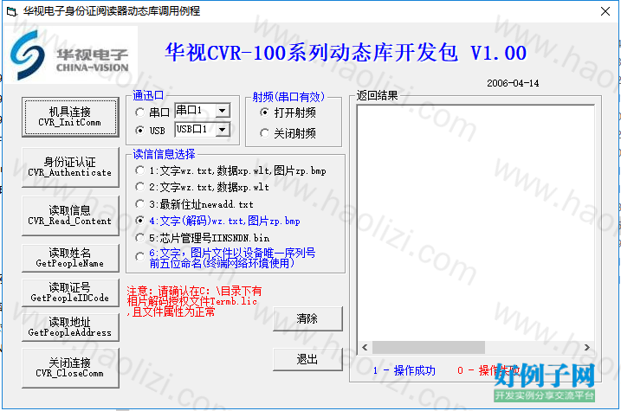Screen dimensions: 621x411
Task: Click the 读取证号 GetPeopleIDCode button
Action: point(70,292)
